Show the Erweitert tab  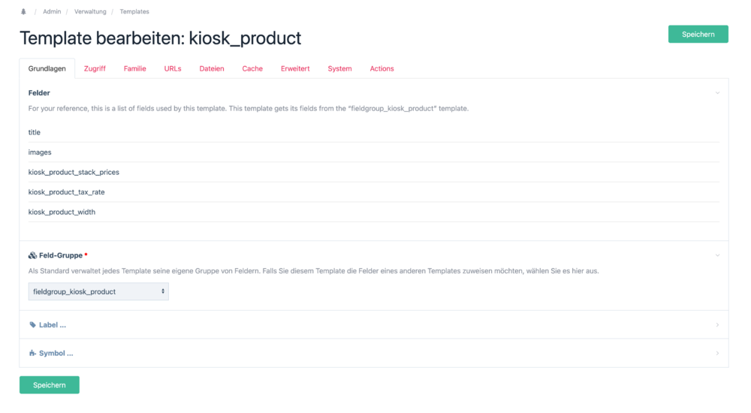[295, 68]
